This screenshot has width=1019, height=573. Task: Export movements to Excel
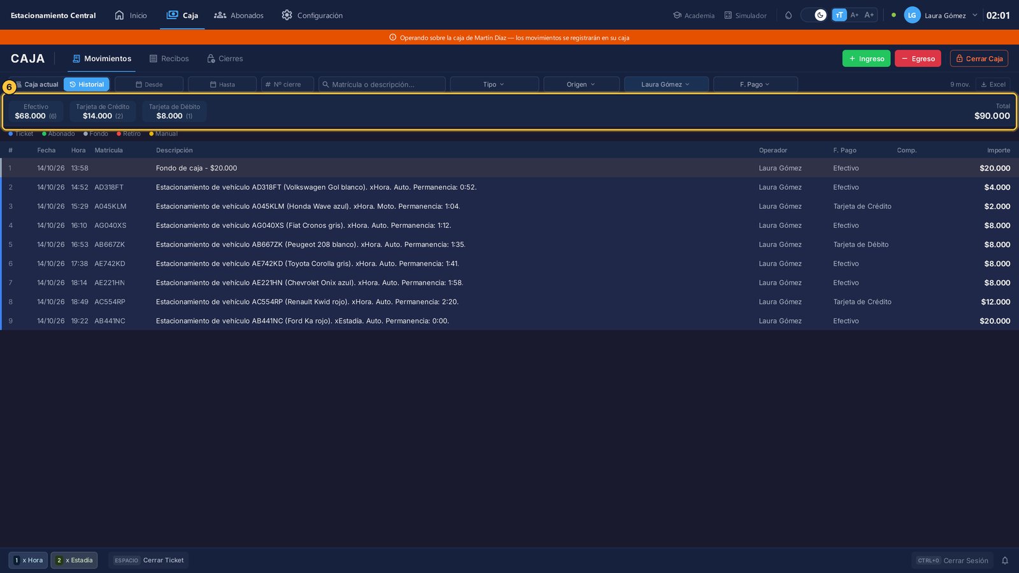[993, 84]
